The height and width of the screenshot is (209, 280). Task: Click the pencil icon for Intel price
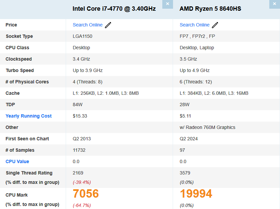click(108, 25)
